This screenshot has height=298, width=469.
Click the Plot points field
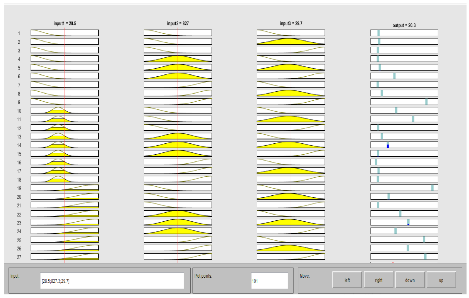[269, 281]
